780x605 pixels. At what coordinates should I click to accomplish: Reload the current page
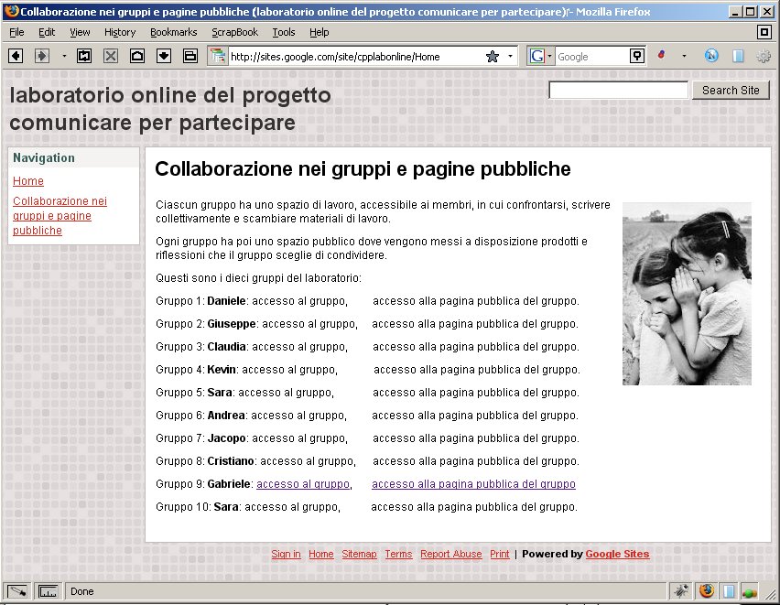84,56
